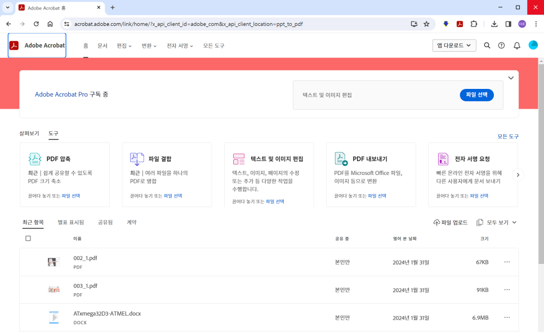The image size is (544, 332).
Task: Open the ATxmega32D3-ATMEL.docx file name
Action: (107, 313)
